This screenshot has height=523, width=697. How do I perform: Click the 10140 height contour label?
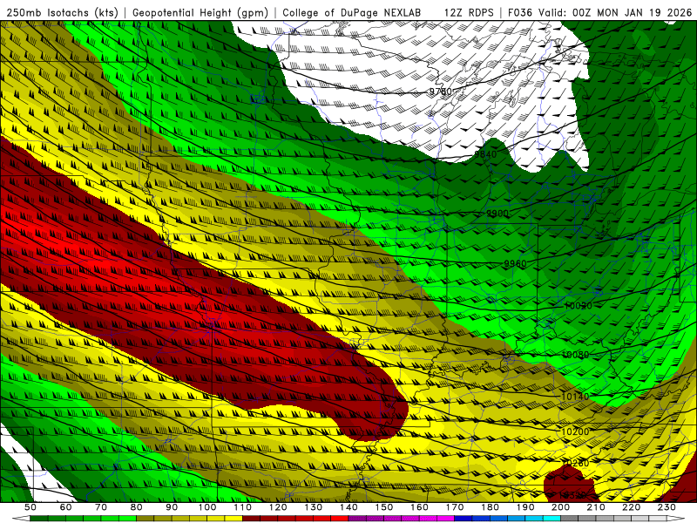pyautogui.click(x=575, y=397)
